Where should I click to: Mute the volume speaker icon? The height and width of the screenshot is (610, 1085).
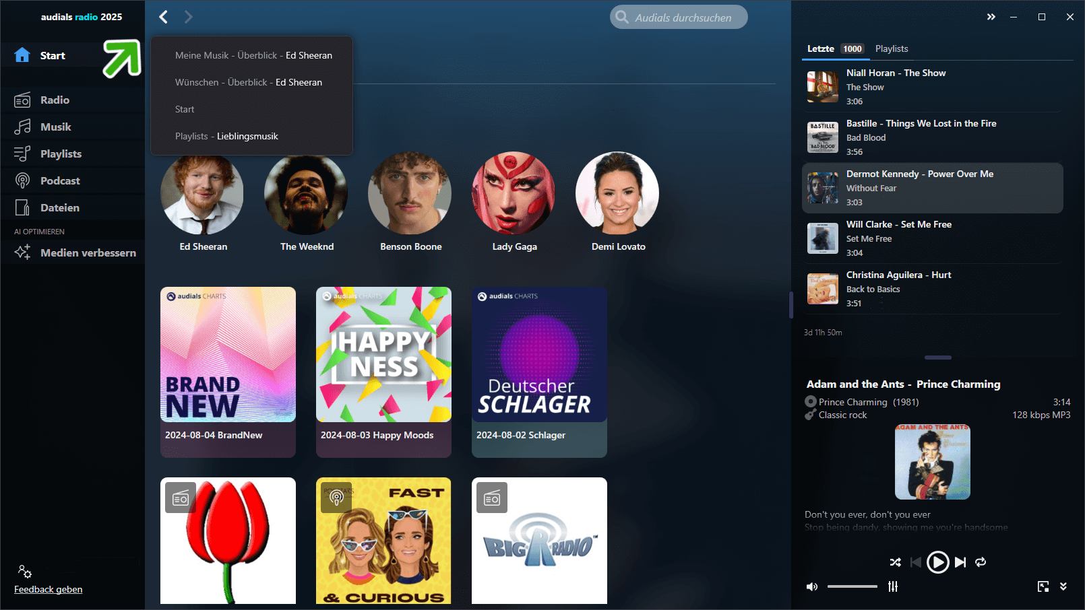[812, 586]
